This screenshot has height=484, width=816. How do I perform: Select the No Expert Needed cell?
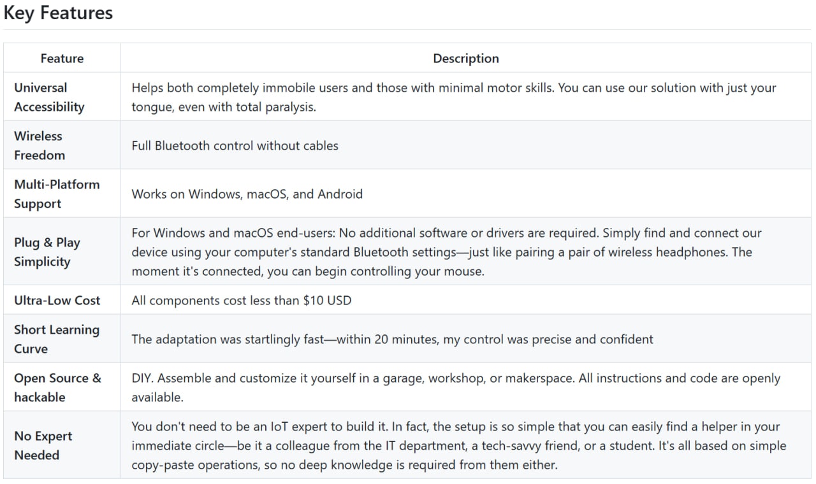click(x=43, y=445)
